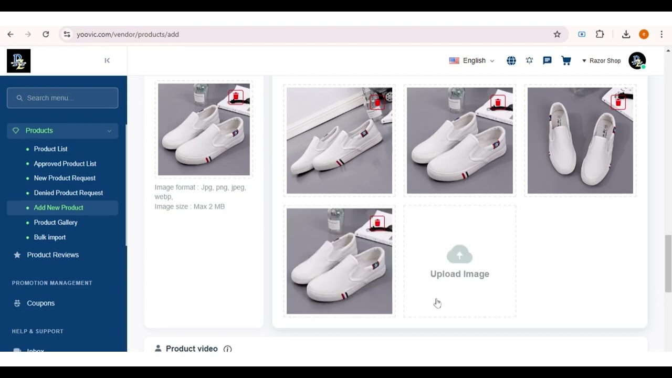Open the orange Chrome profile icon
This screenshot has height=378, width=672.
coord(644,34)
